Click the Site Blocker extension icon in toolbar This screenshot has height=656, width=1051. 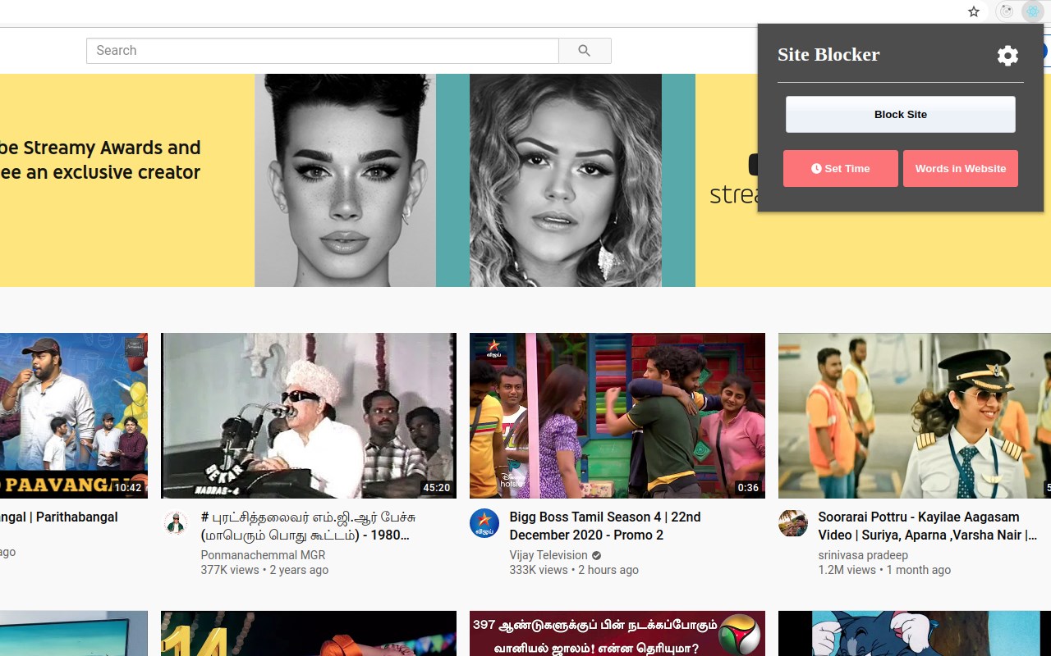[1032, 11]
